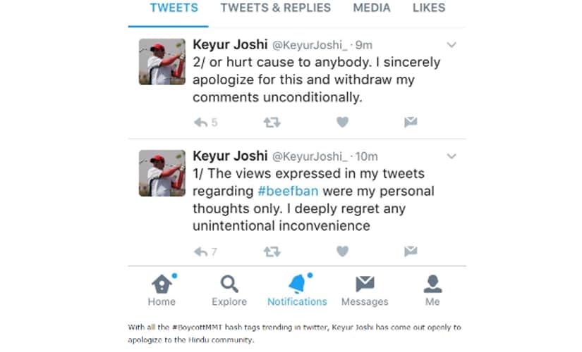Open the #beefban hashtag link

coord(288,191)
